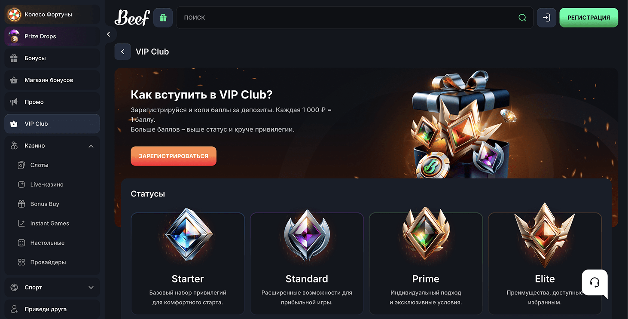Click the Beef logo

click(x=132, y=18)
